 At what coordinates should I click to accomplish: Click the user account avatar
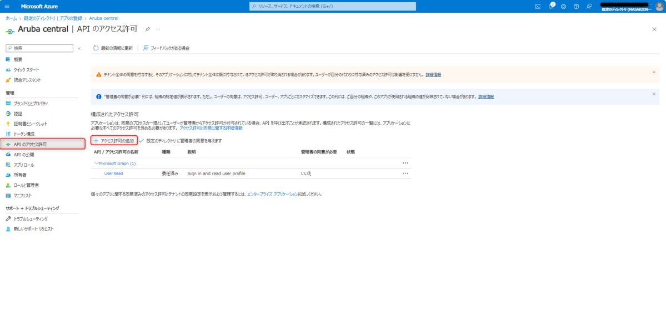pos(659,6)
